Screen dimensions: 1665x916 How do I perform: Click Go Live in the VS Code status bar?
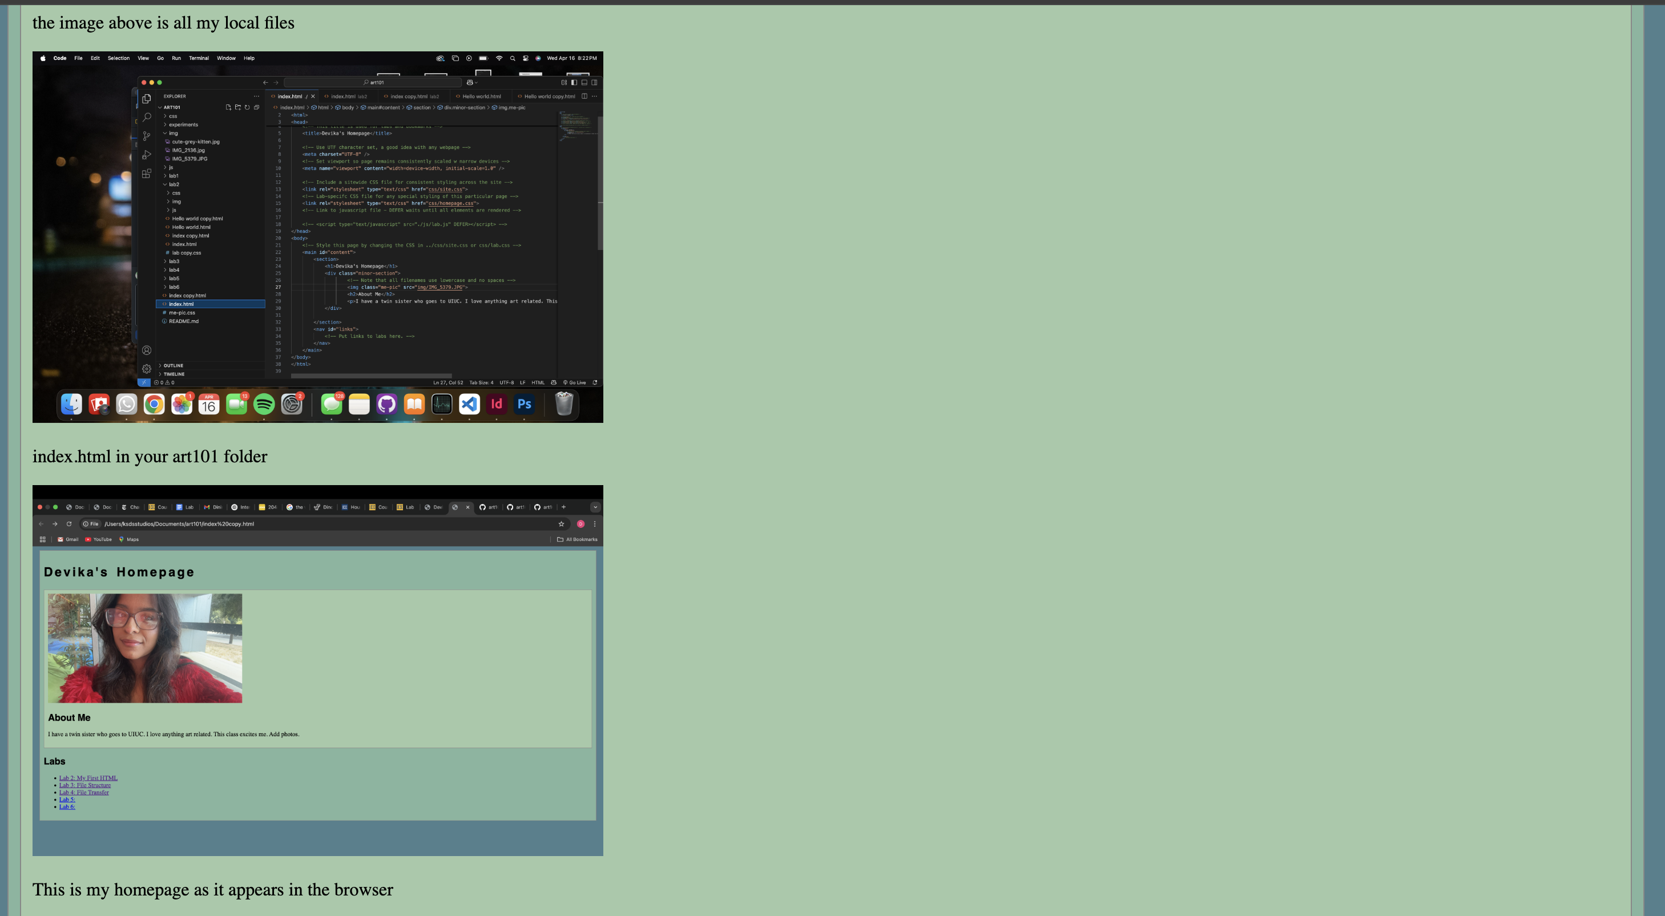coord(575,382)
